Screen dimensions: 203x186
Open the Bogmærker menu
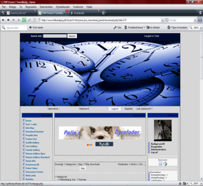(x=31, y=7)
